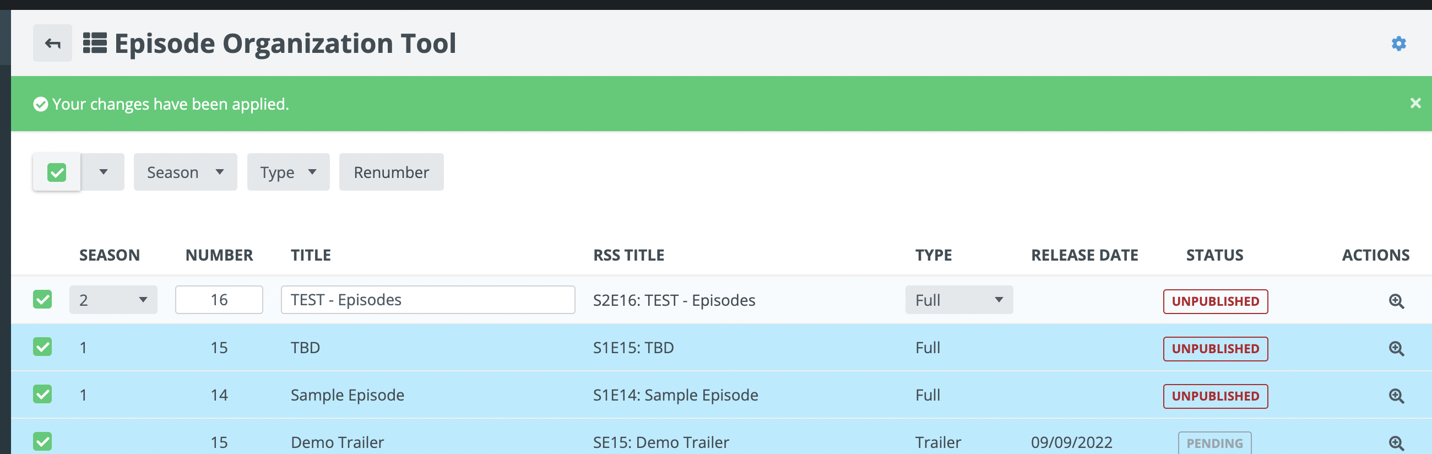This screenshot has width=1432, height=454.
Task: Open magnifier for TEST - Episodes row
Action: [x=1396, y=301]
